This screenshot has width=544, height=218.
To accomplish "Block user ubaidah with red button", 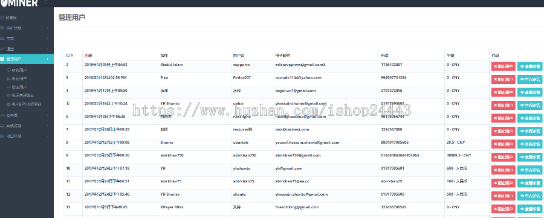I will 503,144.
